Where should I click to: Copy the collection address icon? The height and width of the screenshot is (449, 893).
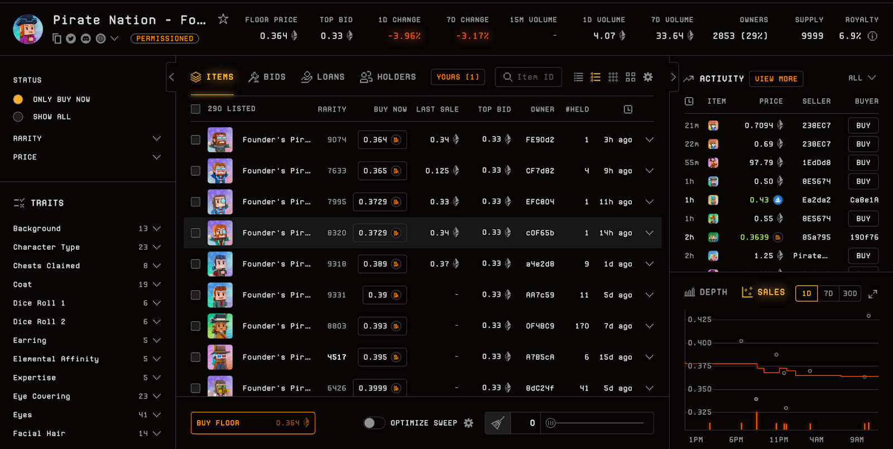(x=56, y=38)
